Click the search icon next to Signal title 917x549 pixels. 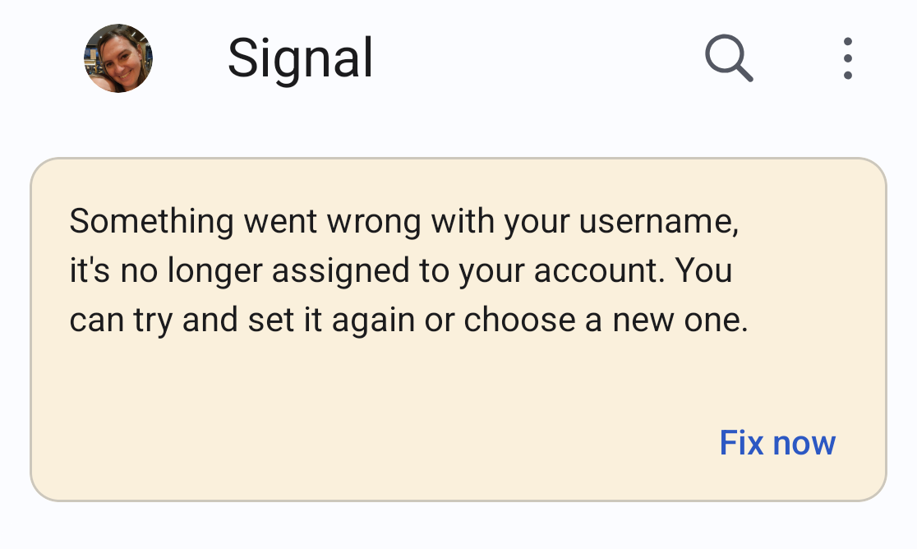coord(729,58)
